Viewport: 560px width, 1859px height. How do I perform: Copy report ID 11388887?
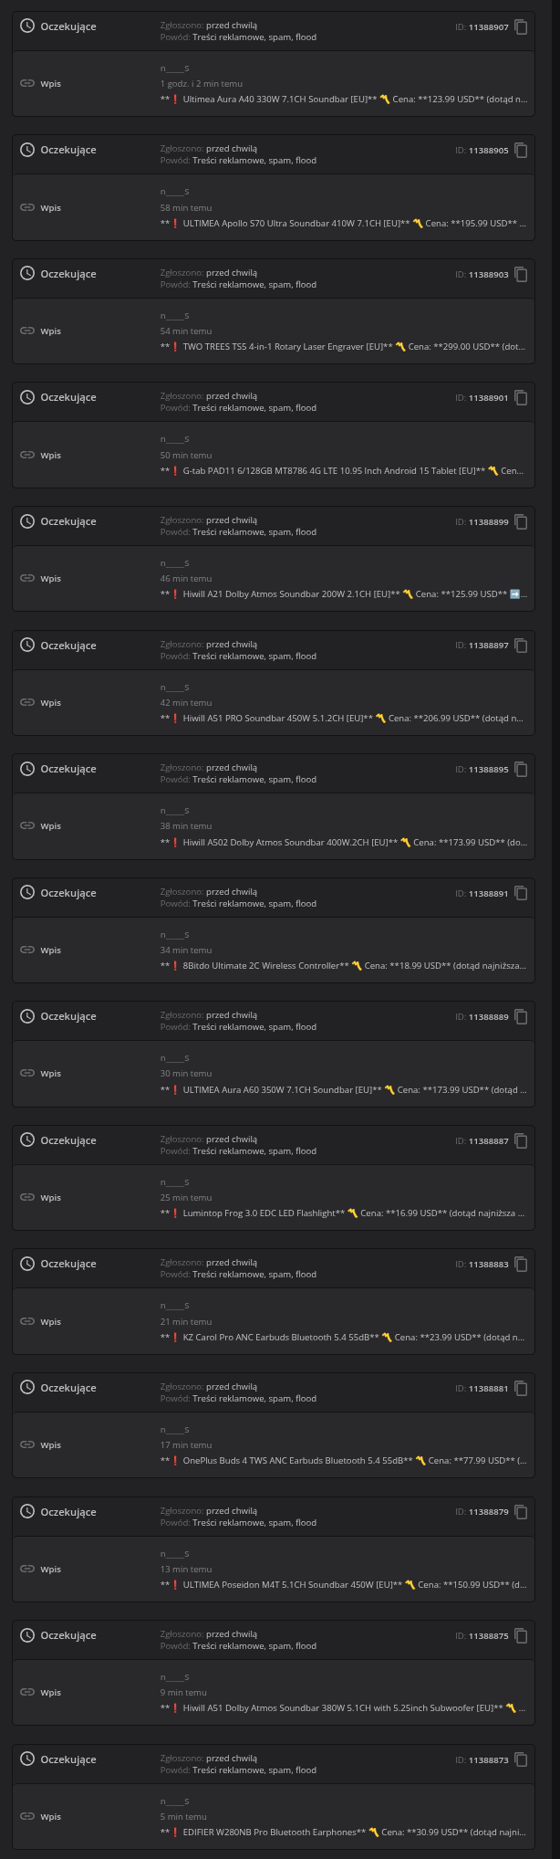coord(521,1141)
